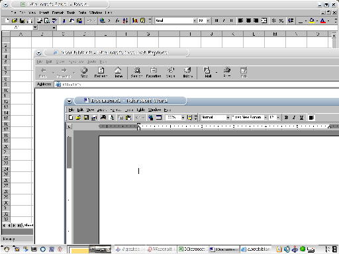Toggle Underline formatting in Word toolbar

pyautogui.click(x=301, y=118)
